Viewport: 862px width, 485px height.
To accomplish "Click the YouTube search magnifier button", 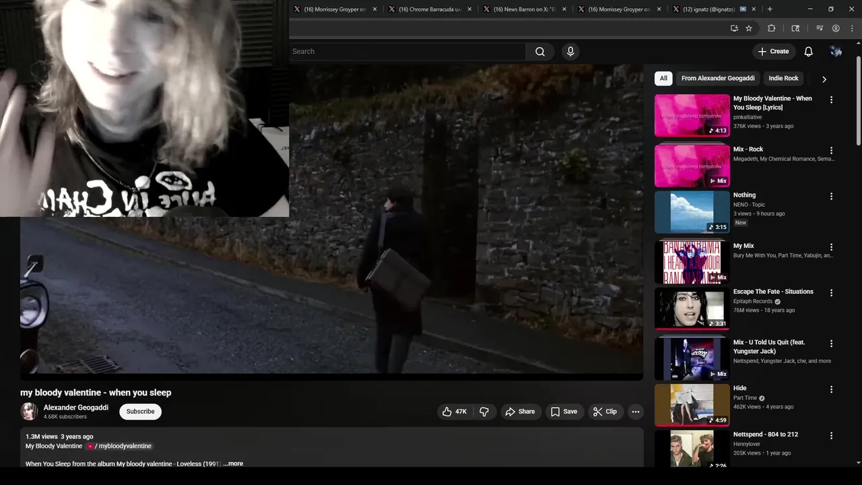I will (540, 52).
